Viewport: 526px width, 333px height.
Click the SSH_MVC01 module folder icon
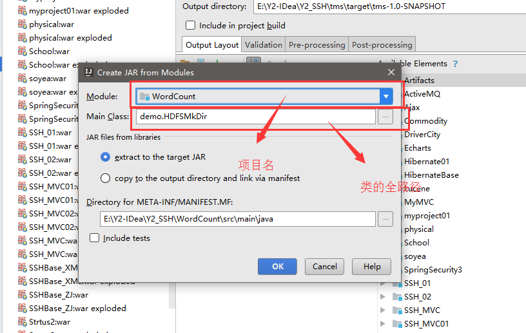[398, 324]
